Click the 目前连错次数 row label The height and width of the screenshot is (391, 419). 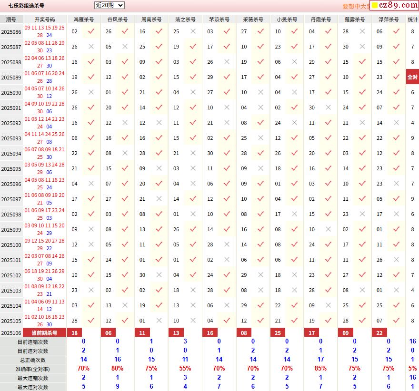[33, 342]
